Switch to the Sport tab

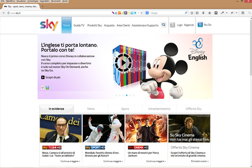(125, 109)
